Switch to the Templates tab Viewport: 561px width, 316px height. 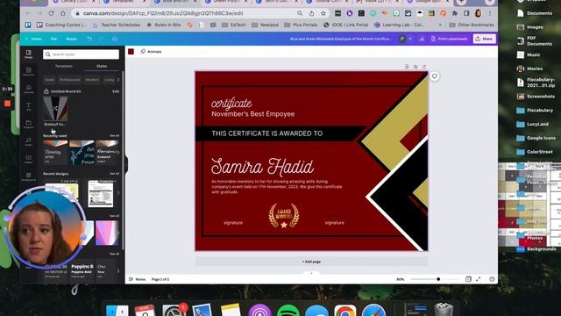[x=64, y=67]
